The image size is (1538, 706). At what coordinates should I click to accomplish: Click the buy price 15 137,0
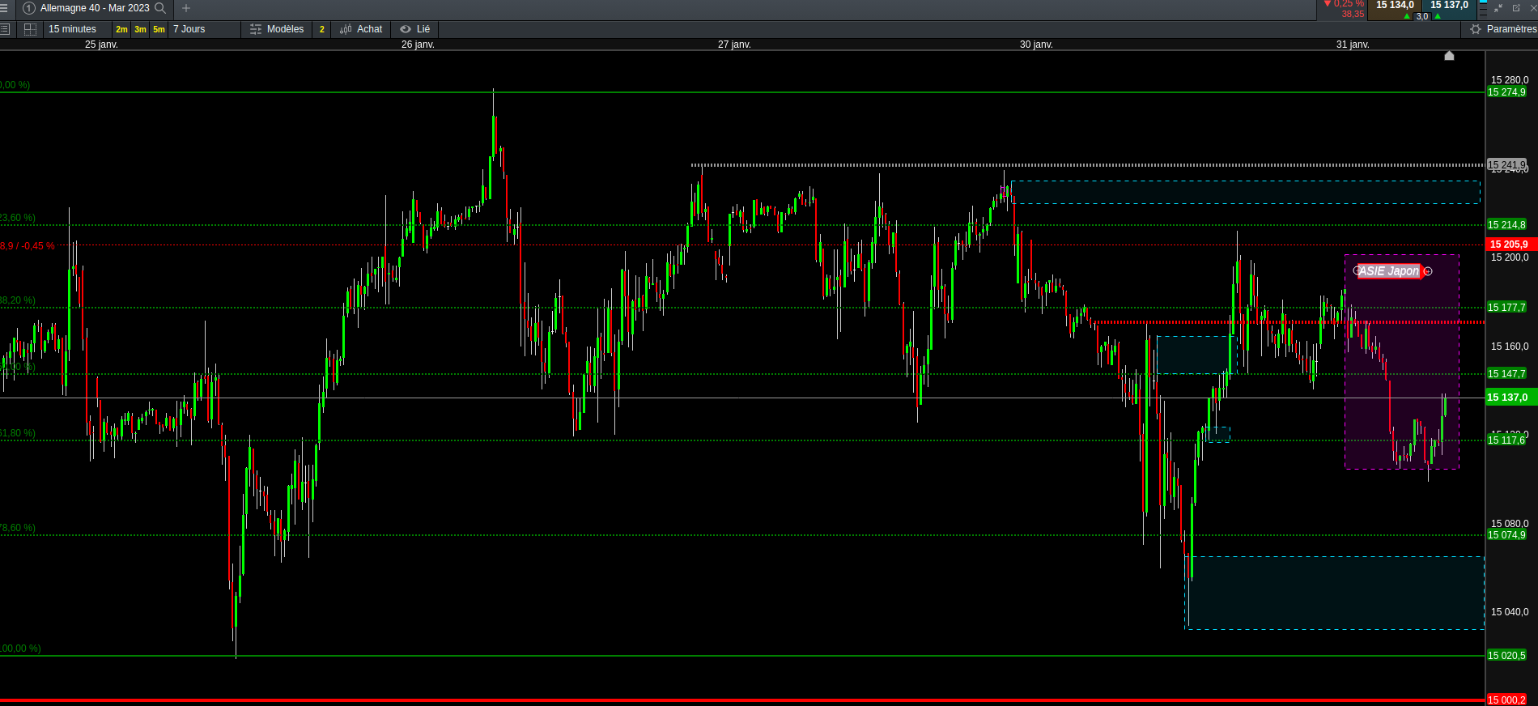1449,6
